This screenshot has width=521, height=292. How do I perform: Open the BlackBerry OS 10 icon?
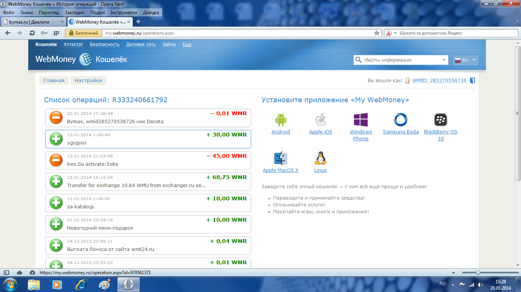pyautogui.click(x=441, y=120)
